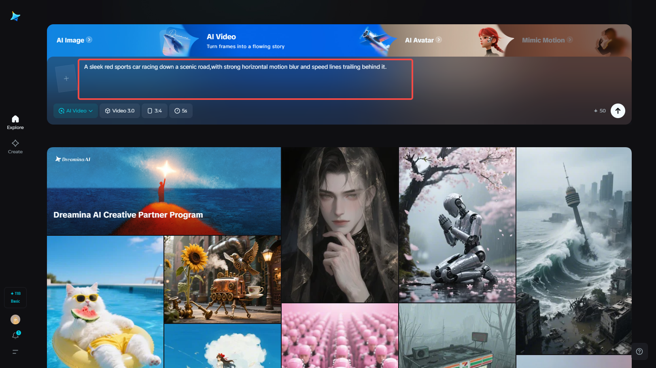Switch to the AI Image tab
Image resolution: width=656 pixels, height=368 pixels.
click(70, 40)
